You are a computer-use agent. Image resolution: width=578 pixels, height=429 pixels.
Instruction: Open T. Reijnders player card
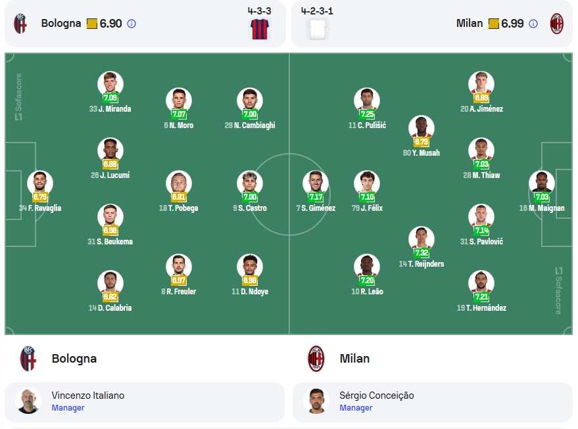click(421, 247)
